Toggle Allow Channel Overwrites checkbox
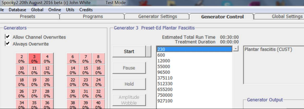304x109 pixels. (x=8, y=37)
